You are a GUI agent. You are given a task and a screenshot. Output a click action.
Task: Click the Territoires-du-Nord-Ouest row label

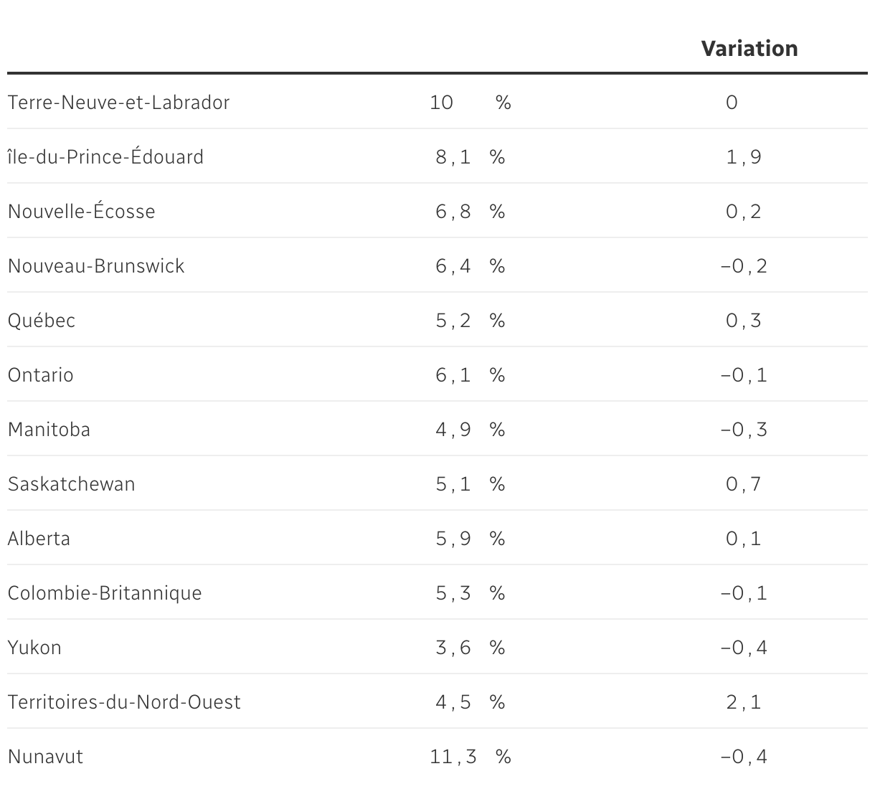click(x=124, y=702)
